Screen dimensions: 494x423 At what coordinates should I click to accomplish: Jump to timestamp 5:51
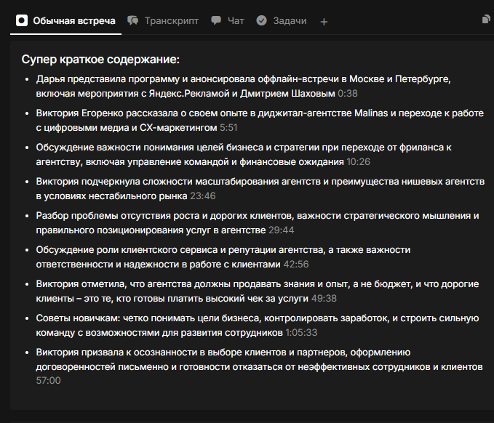pos(228,128)
